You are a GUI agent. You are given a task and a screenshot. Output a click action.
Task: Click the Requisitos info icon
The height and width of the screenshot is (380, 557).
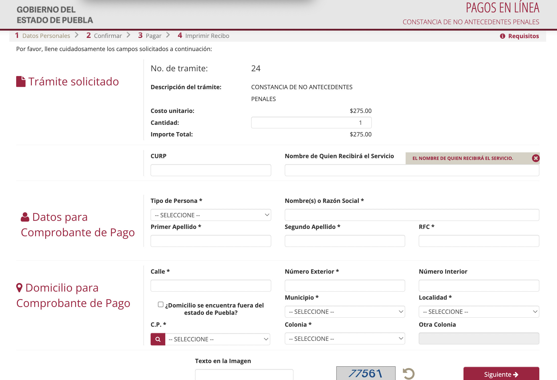[x=502, y=36]
